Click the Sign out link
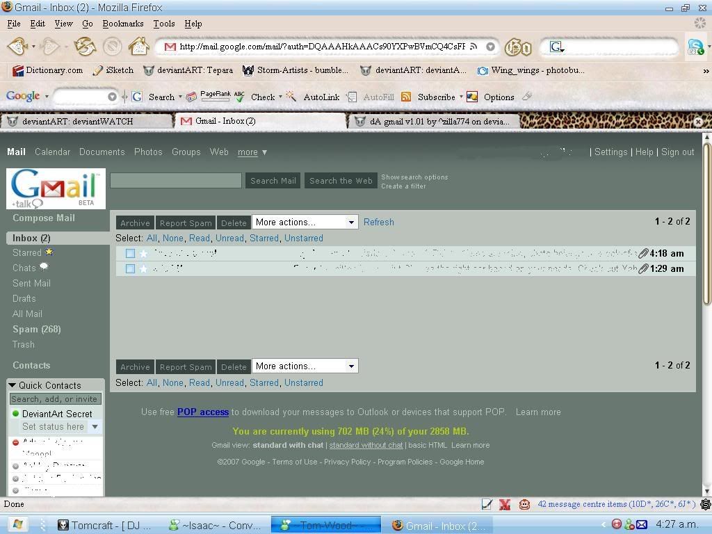The height and width of the screenshot is (534, 712). (x=677, y=152)
